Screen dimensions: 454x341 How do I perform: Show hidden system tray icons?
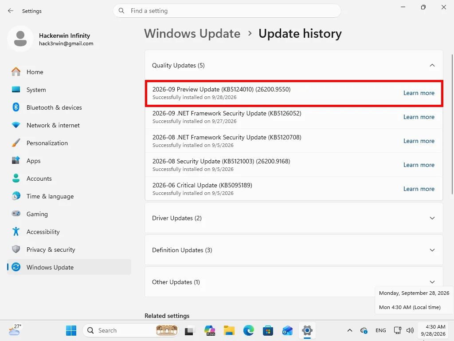[x=350, y=330]
